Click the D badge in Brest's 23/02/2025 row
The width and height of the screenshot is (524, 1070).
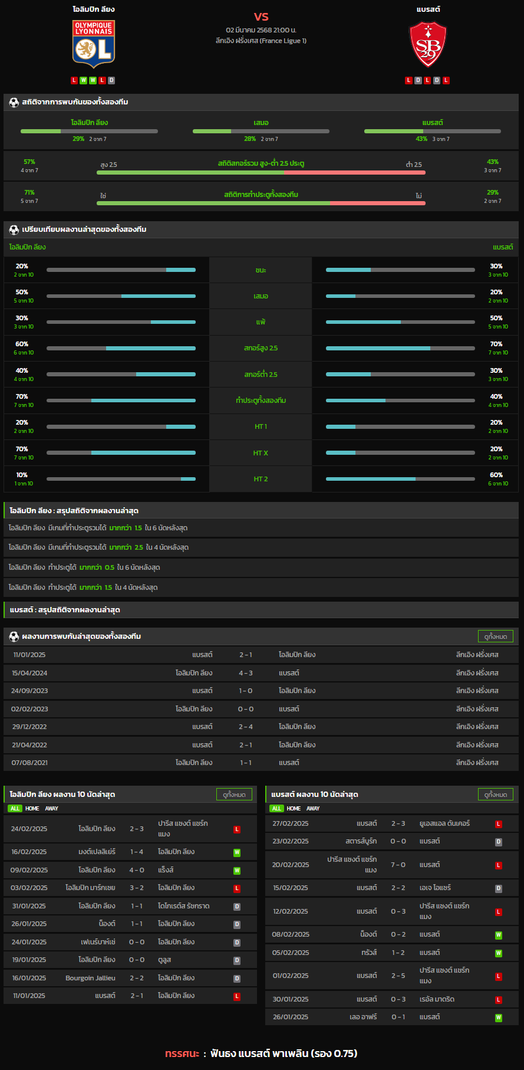click(499, 842)
